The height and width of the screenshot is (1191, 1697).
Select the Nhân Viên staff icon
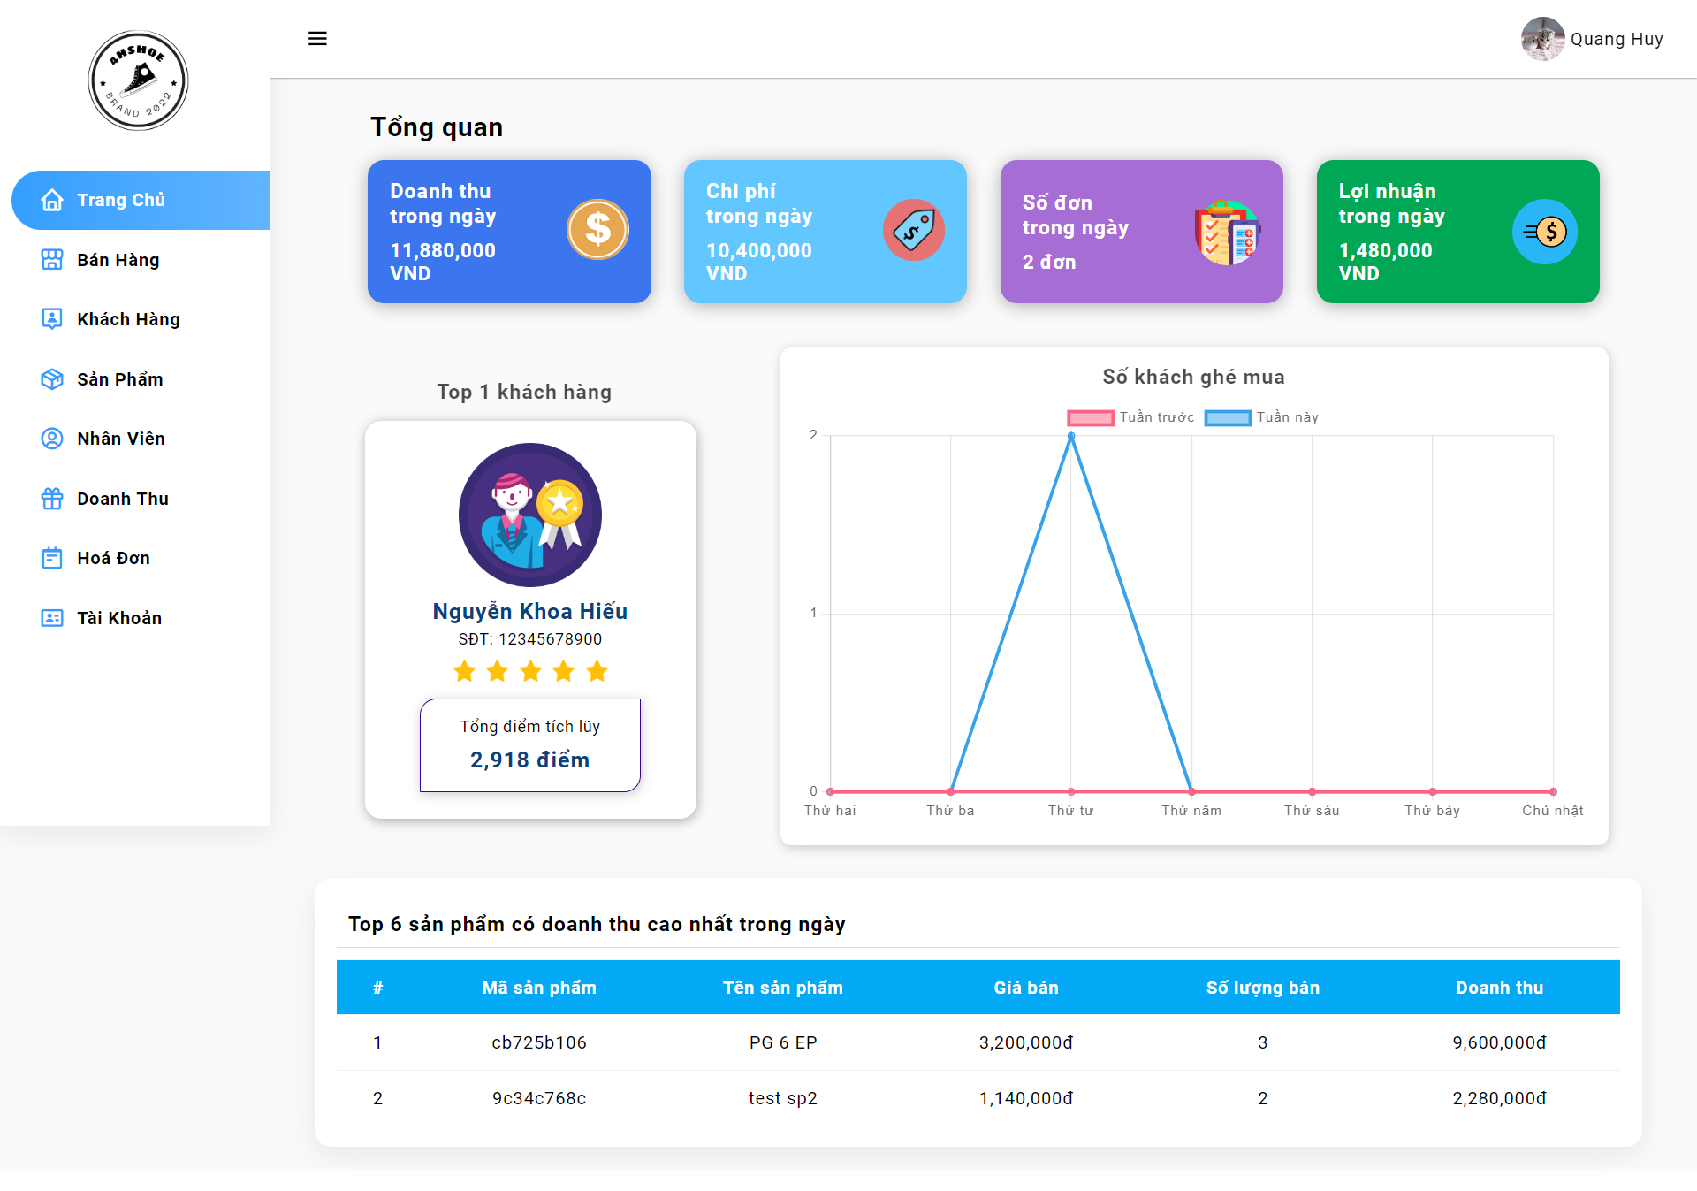(51, 438)
